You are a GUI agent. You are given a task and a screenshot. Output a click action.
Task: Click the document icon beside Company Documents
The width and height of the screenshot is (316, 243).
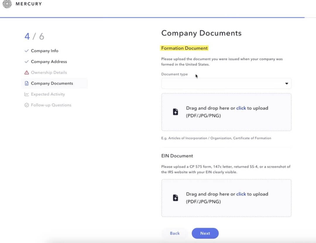coord(26,83)
